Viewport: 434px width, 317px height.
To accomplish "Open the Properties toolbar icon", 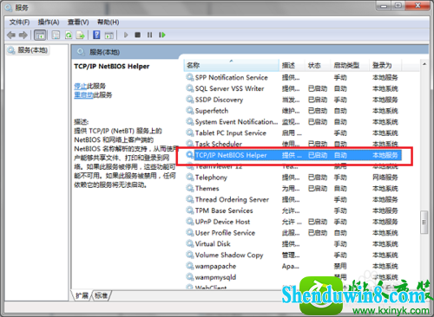I will [x=56, y=36].
